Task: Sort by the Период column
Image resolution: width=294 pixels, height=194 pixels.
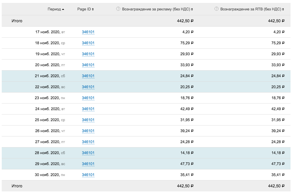Action: point(56,9)
